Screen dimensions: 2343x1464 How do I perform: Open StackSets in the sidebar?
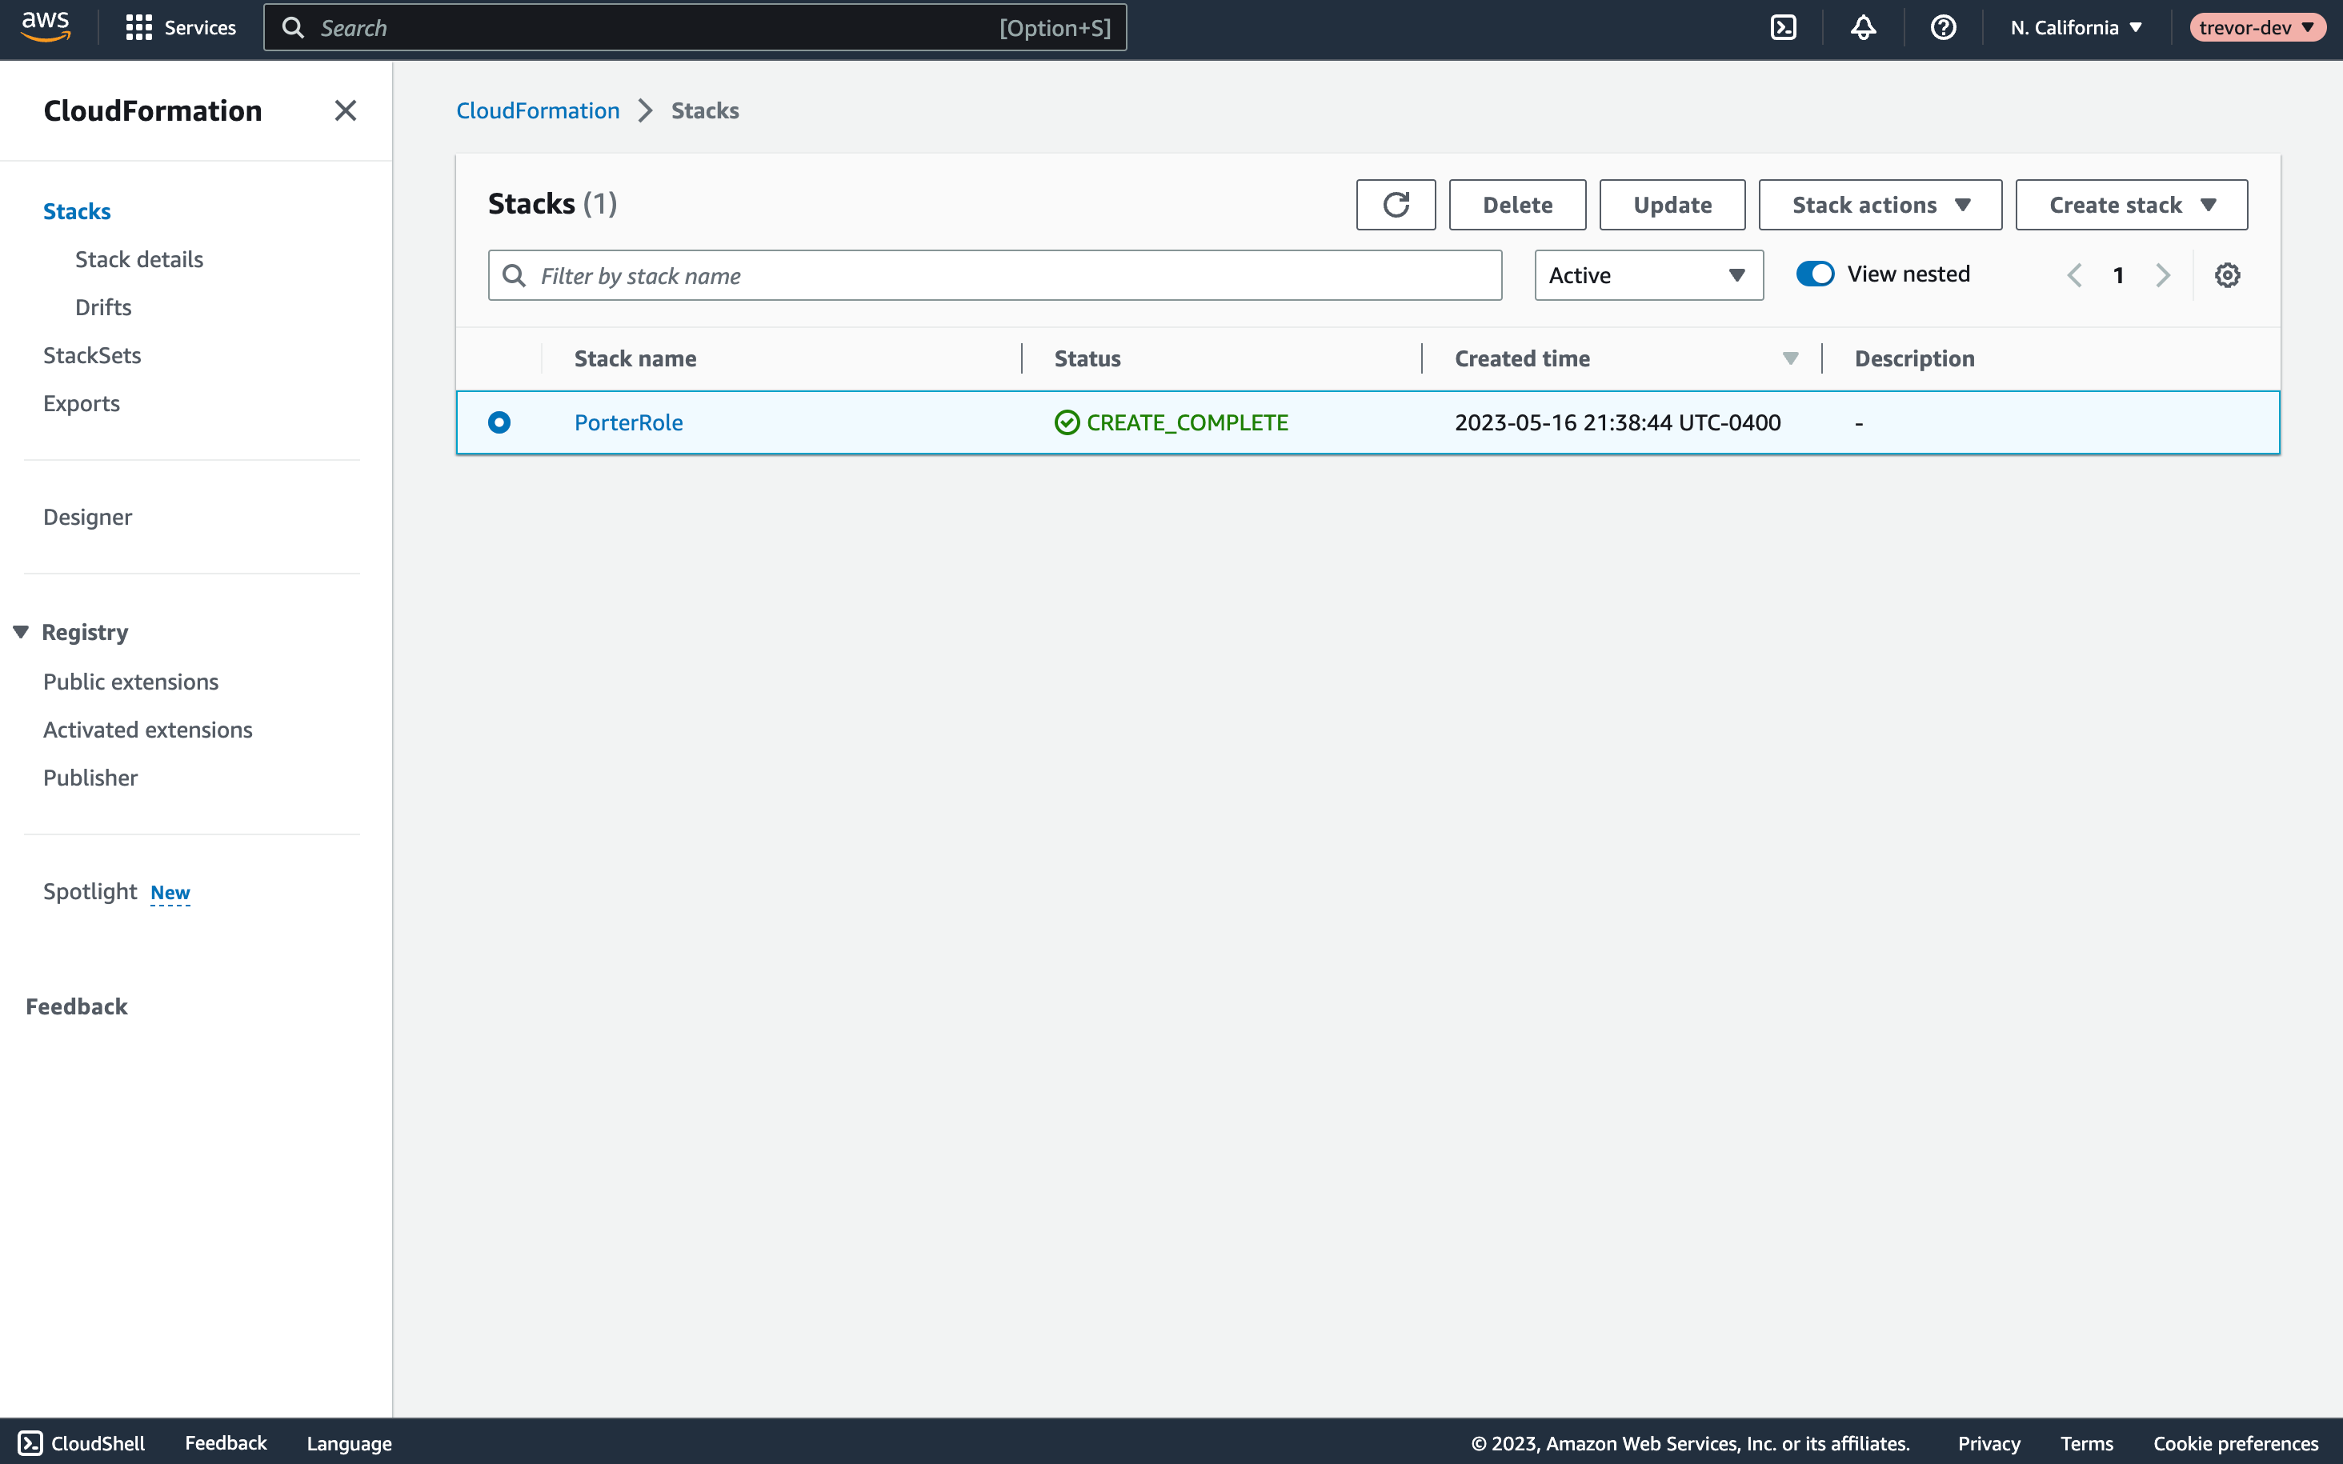(x=92, y=355)
